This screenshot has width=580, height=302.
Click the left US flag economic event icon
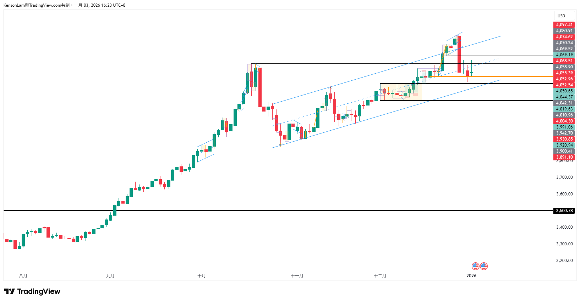pyautogui.click(x=476, y=266)
